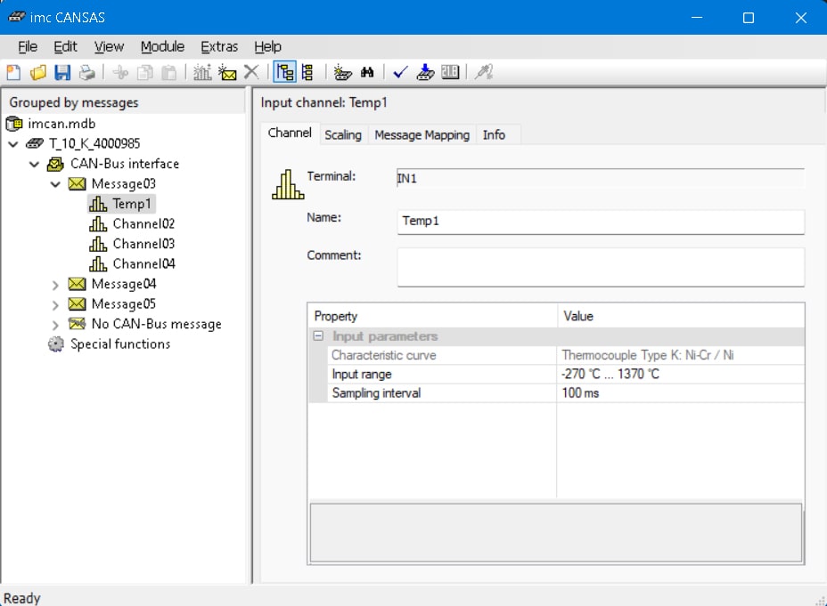Open the Module menu
Image resolution: width=827 pixels, height=606 pixels.
[x=162, y=46]
